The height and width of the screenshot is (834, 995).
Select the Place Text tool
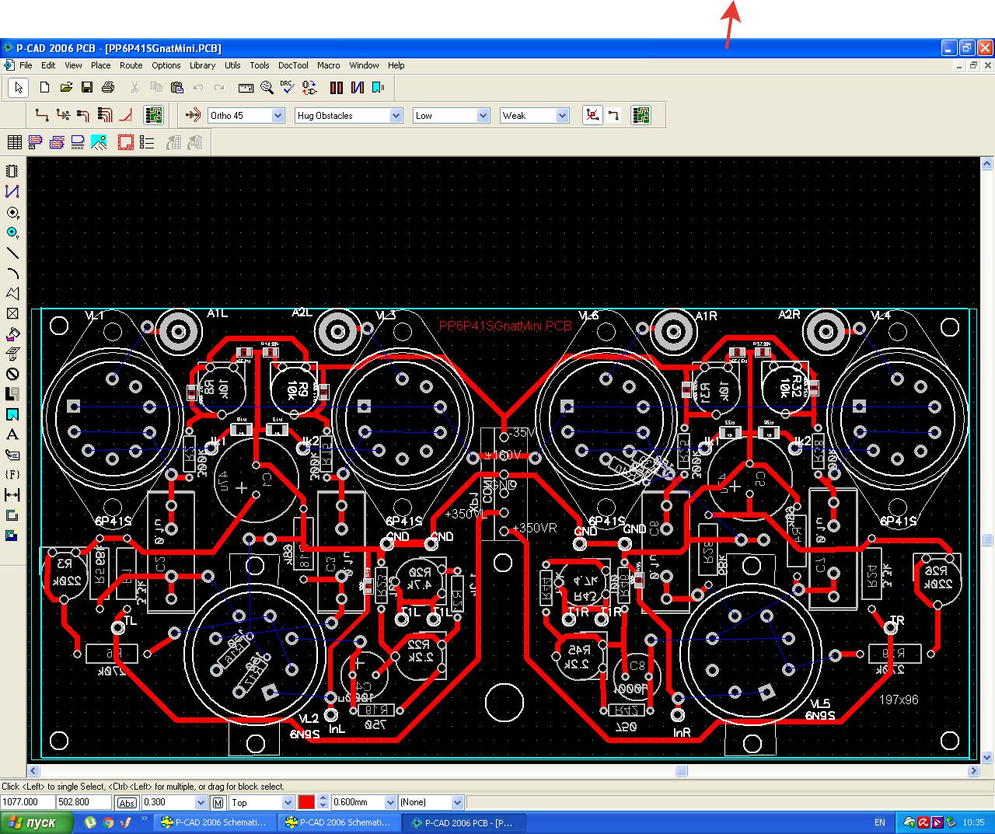(12, 434)
